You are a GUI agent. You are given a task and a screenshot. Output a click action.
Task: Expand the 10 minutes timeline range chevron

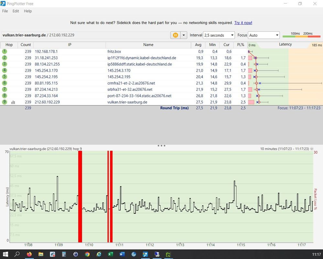pos(312,149)
